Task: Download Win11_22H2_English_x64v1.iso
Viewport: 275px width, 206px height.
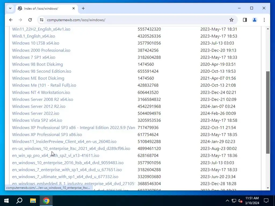Action: [x=41, y=29]
